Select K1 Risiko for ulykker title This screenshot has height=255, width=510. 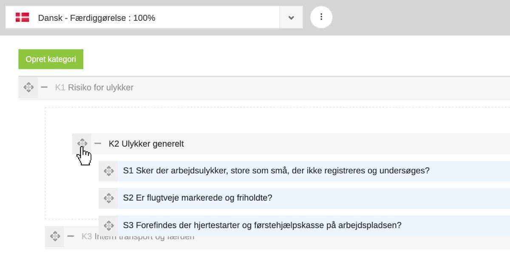94,88
